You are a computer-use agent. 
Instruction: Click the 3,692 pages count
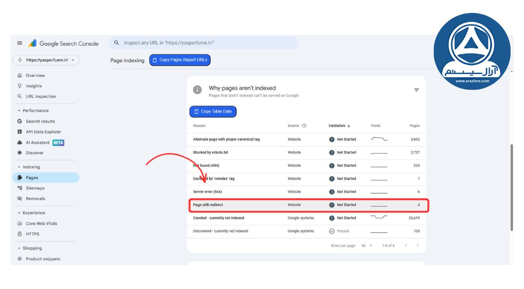pyautogui.click(x=415, y=140)
